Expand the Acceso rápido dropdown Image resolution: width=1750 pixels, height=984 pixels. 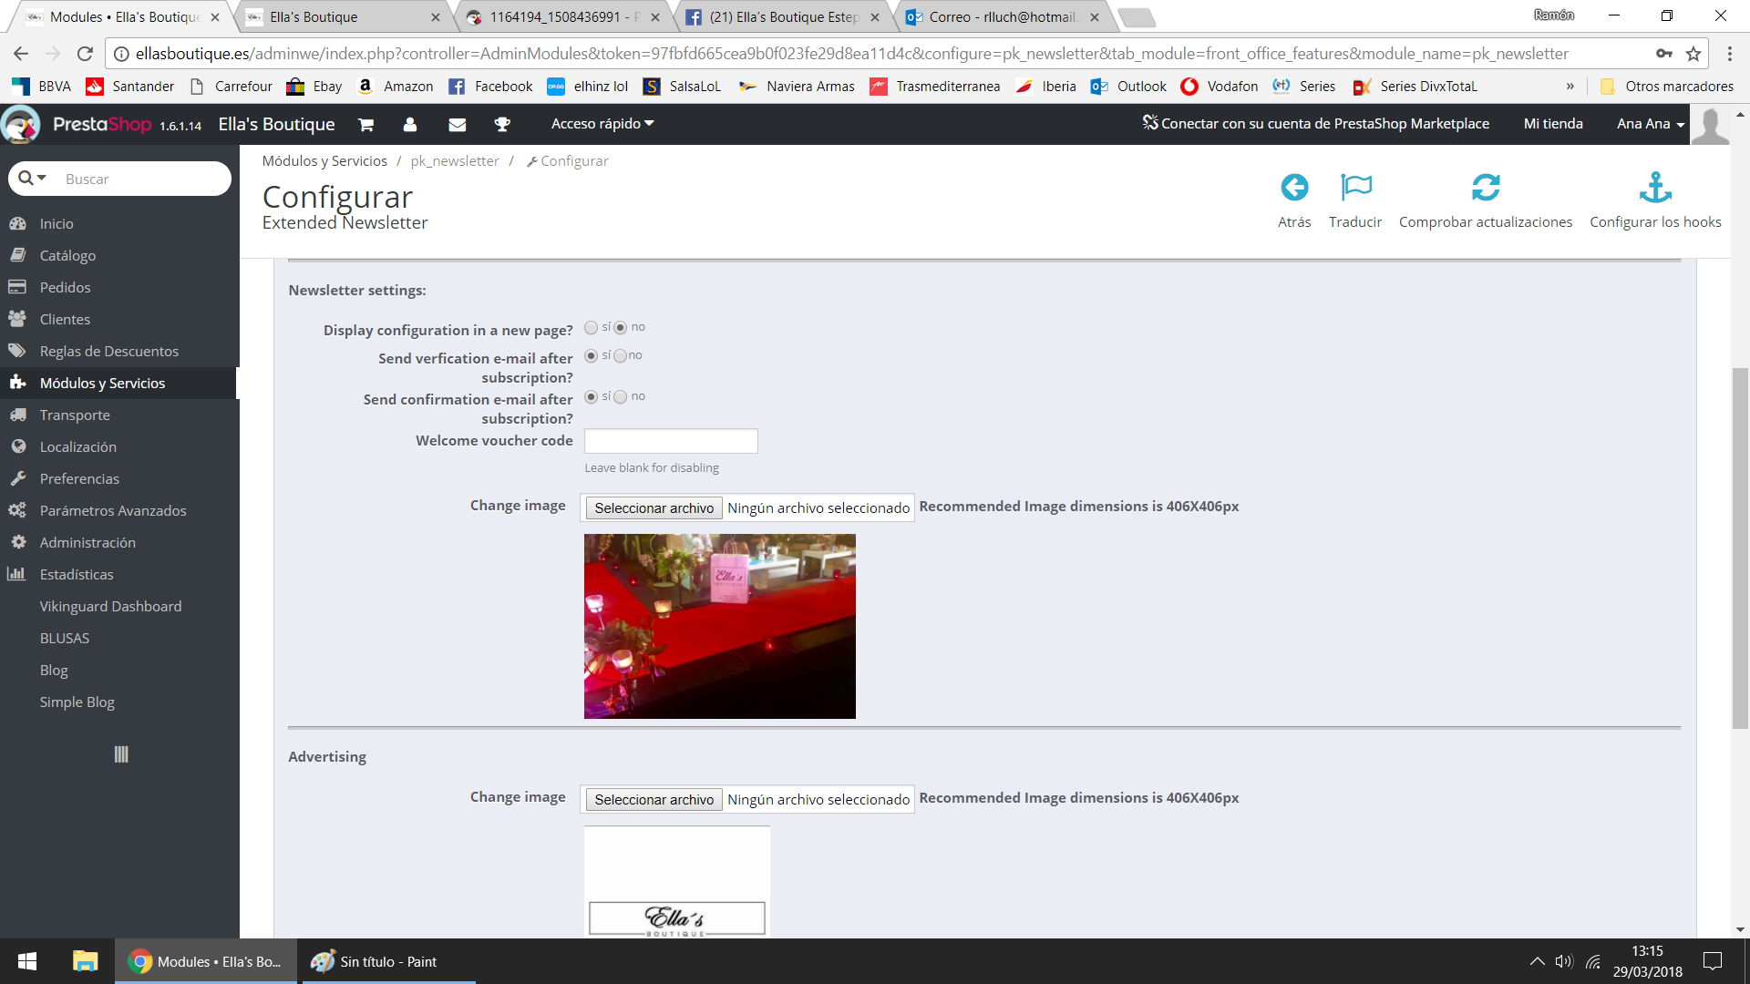pyautogui.click(x=602, y=124)
